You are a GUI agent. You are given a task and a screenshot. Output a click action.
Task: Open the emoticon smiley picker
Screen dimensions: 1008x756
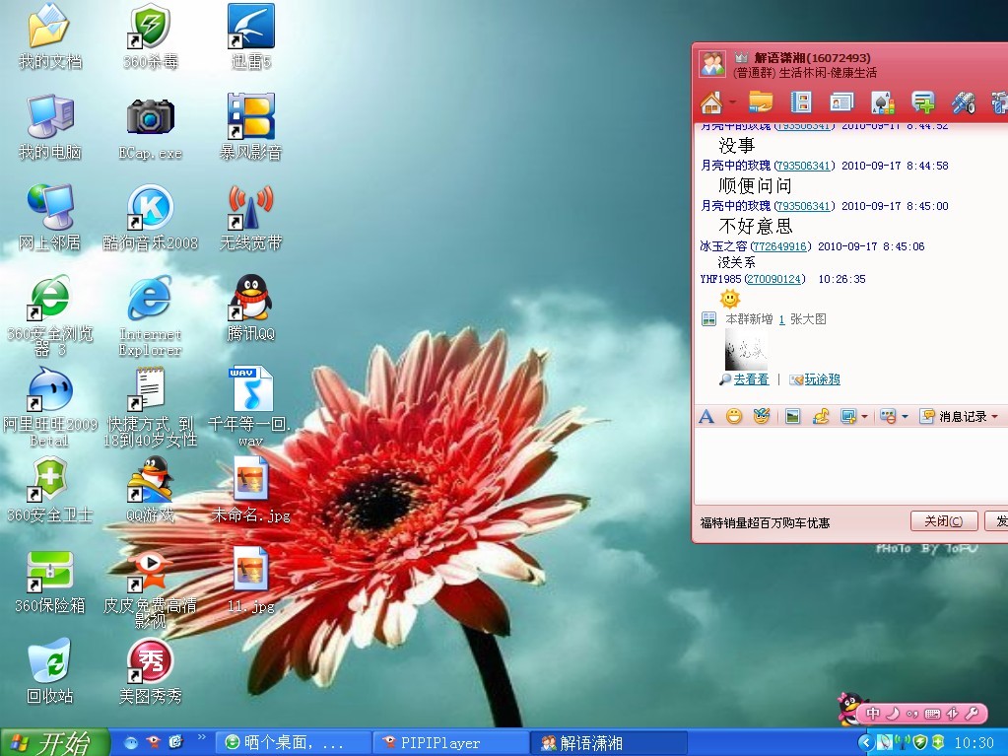click(734, 416)
